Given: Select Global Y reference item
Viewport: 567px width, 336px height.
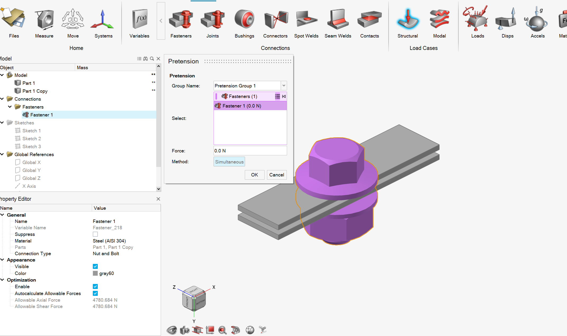Looking at the screenshot, I should 31,170.
